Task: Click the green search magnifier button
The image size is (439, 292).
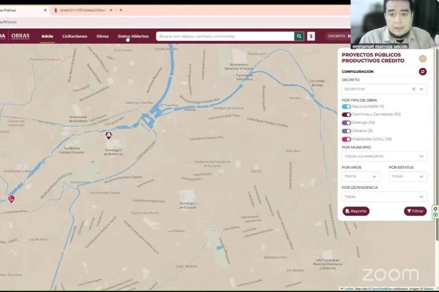Action: [x=299, y=36]
